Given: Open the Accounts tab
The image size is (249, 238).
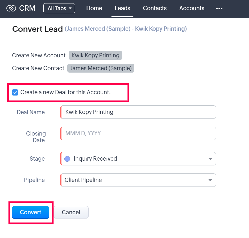Looking at the screenshot, I should coord(192,8).
